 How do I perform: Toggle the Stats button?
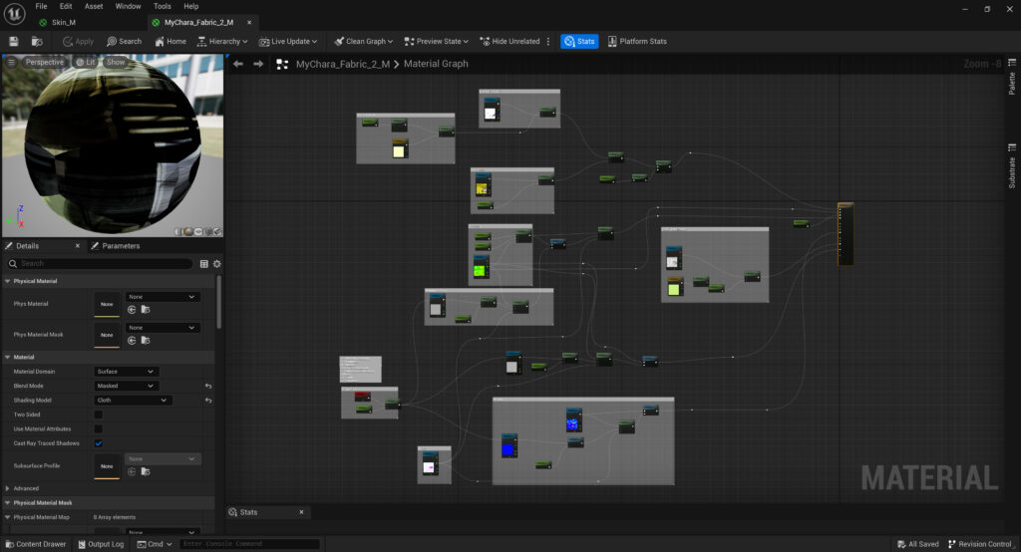pos(579,41)
